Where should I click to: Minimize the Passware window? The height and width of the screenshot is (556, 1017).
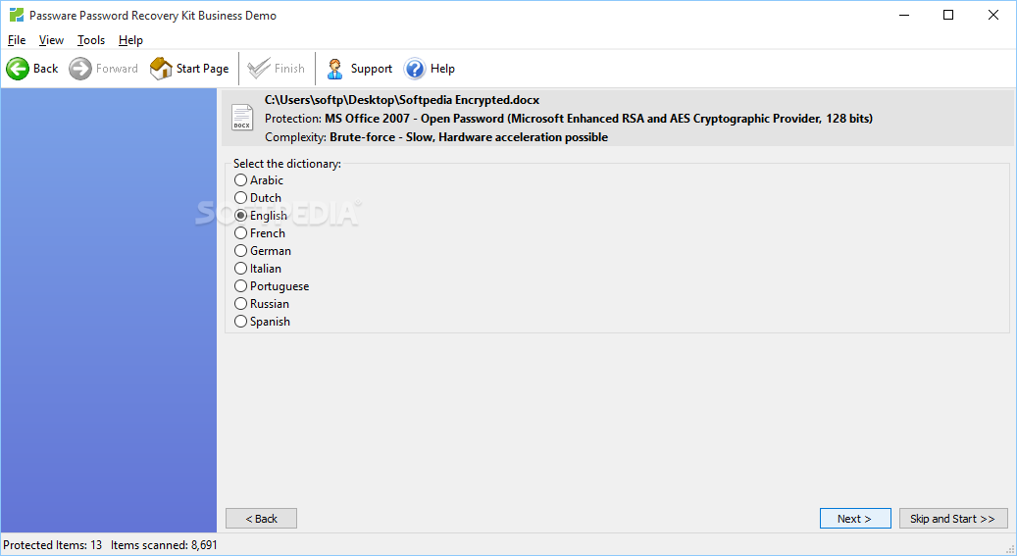[904, 15]
